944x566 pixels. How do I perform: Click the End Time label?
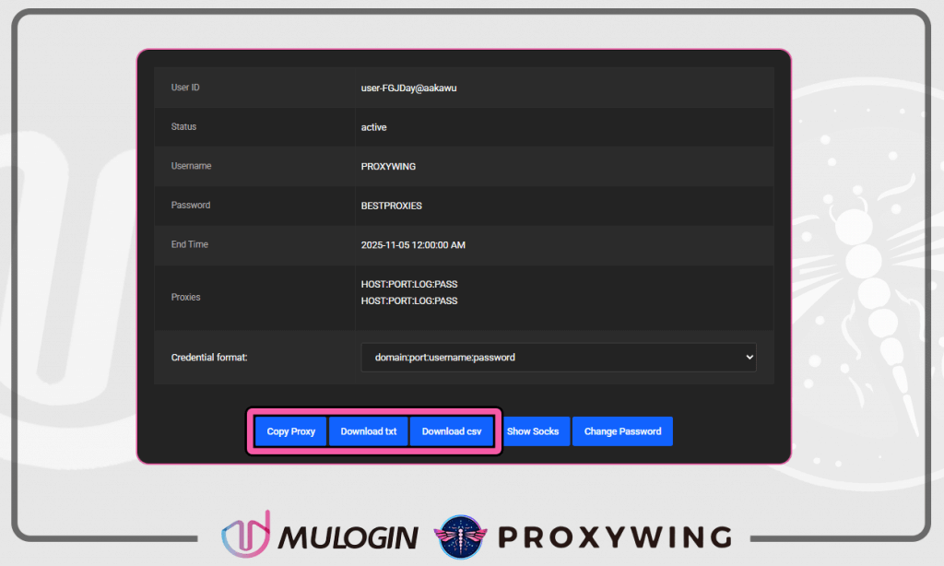[190, 244]
